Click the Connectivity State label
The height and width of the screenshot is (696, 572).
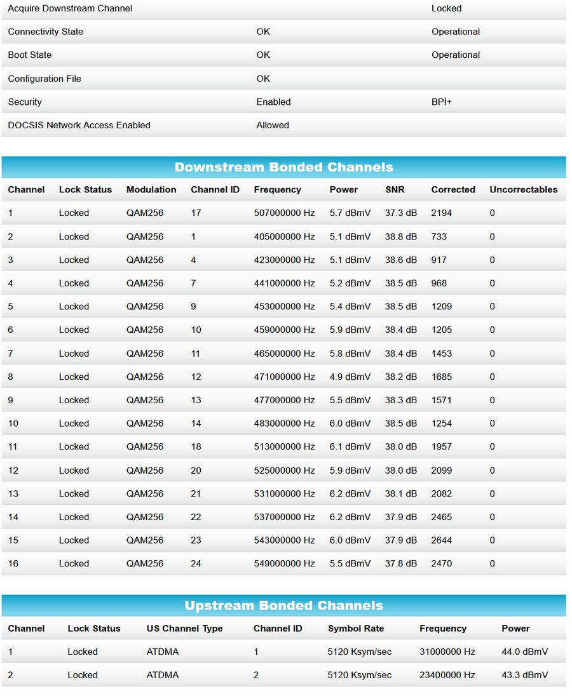45,32
